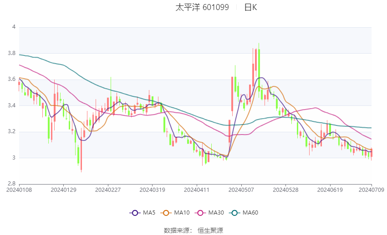Click the 日K subtitle label
The height and width of the screenshot is (235, 387).
coord(250,7)
